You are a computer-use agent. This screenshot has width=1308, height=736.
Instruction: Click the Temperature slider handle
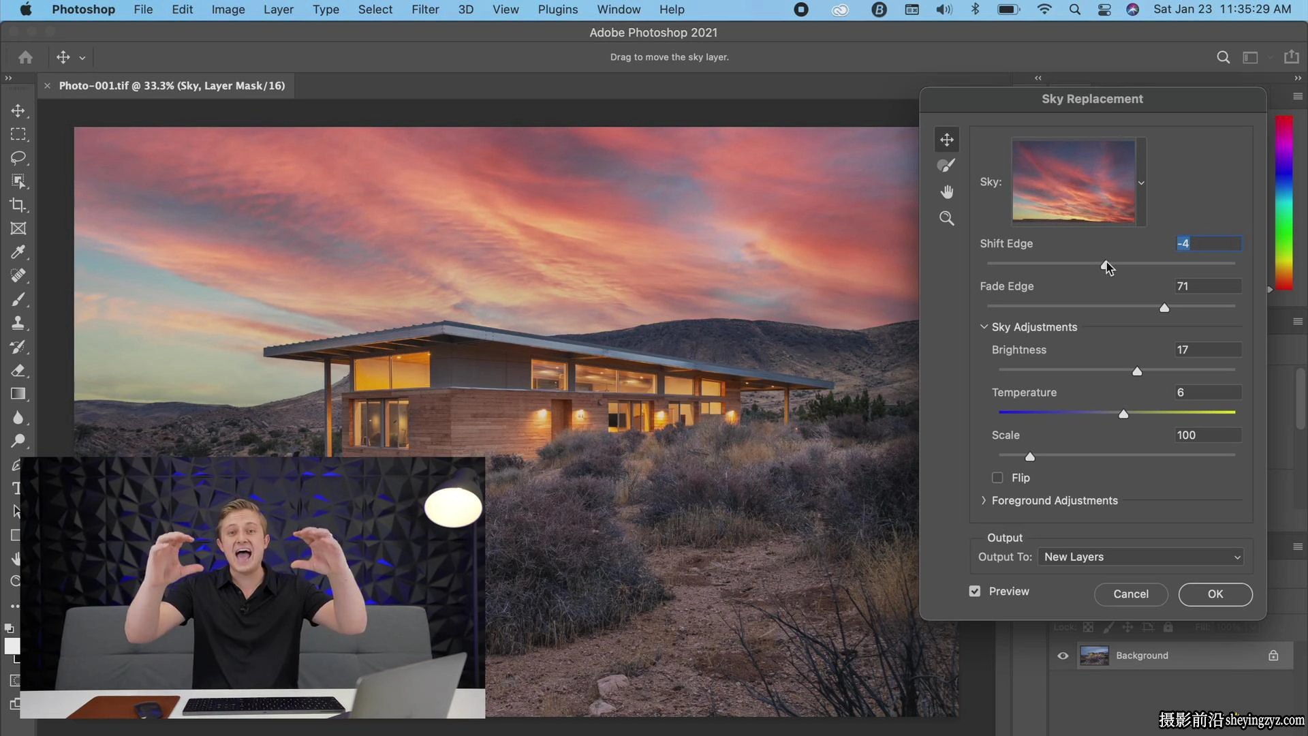pos(1123,414)
